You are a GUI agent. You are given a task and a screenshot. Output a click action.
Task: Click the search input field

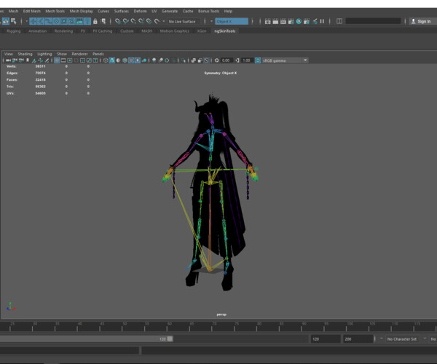click(x=373, y=21)
